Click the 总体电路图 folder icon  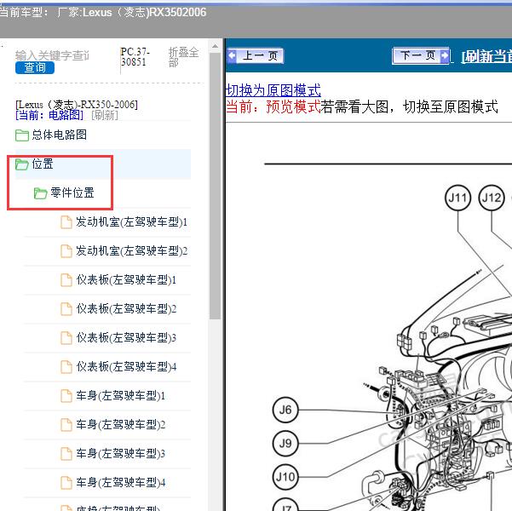coord(22,135)
